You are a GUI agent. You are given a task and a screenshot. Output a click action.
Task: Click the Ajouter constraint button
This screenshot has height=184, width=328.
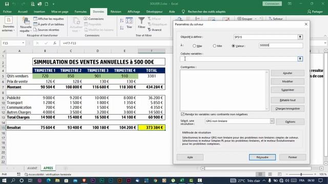288,73
